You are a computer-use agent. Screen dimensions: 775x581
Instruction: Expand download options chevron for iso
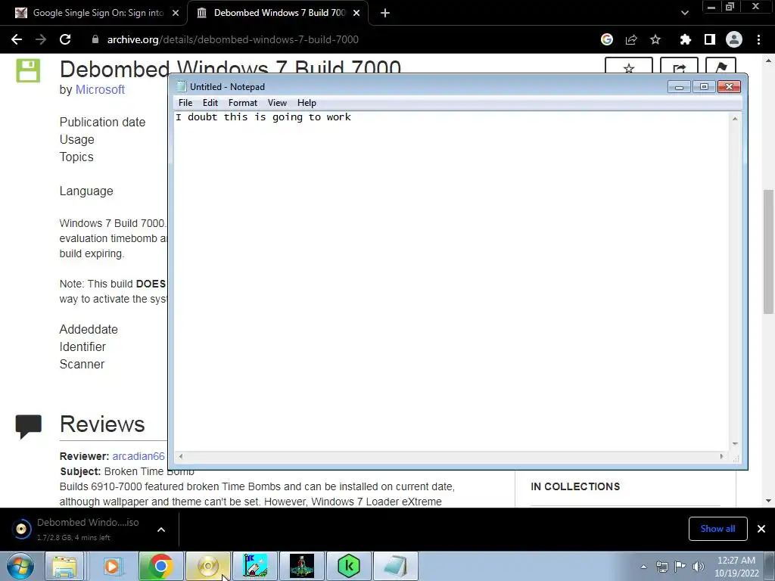161,530
